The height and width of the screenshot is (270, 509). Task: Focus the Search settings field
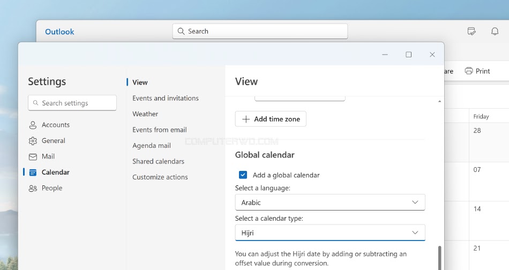tap(72, 103)
